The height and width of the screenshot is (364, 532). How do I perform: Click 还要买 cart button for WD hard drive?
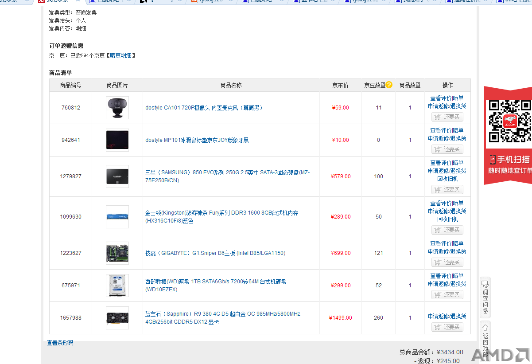447,295
